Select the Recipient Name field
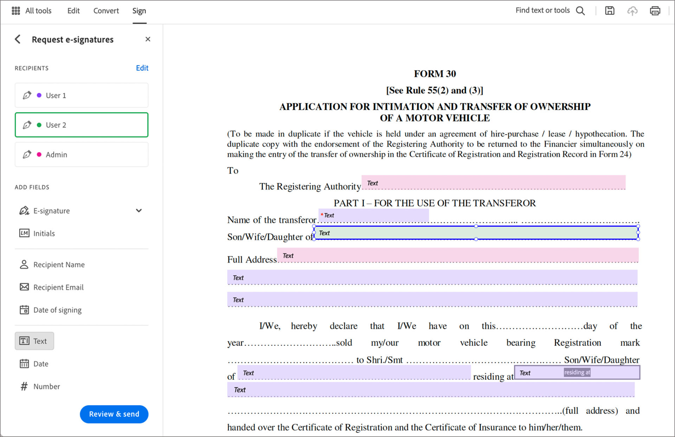This screenshot has width=675, height=437. pos(59,264)
